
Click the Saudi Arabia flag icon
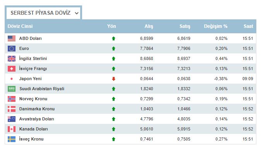point(12,89)
